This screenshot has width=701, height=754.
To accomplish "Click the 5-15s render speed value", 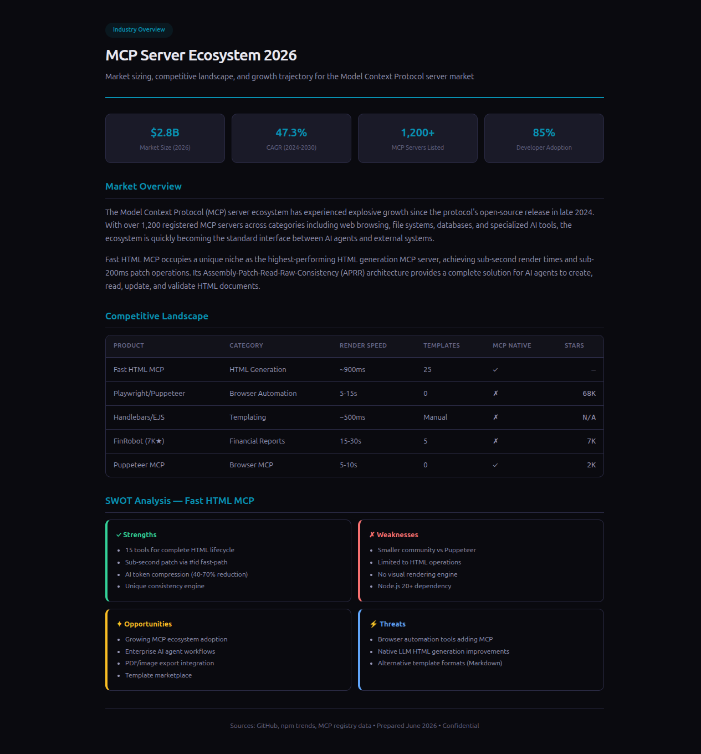I will click(x=349, y=394).
